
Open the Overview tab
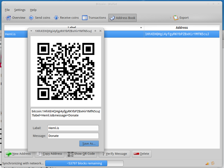[x=16, y=18]
